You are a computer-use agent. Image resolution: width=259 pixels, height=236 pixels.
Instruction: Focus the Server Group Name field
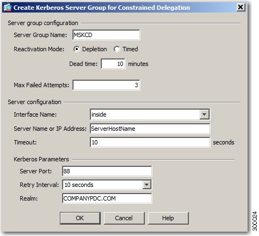coord(106,35)
